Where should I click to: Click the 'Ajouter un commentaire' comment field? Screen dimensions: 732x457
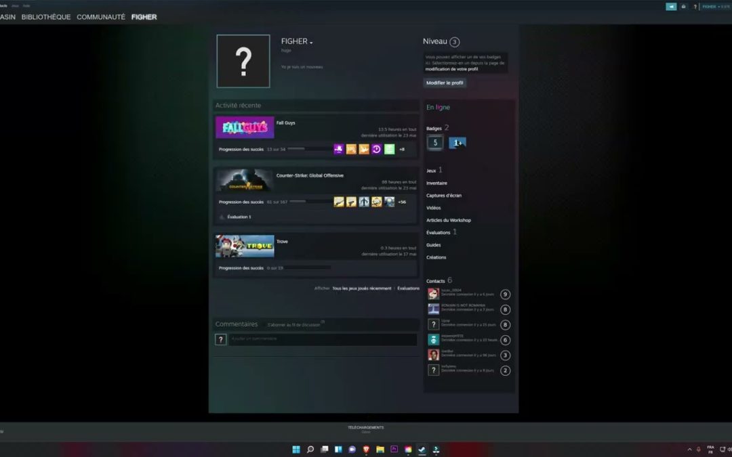[323, 339]
